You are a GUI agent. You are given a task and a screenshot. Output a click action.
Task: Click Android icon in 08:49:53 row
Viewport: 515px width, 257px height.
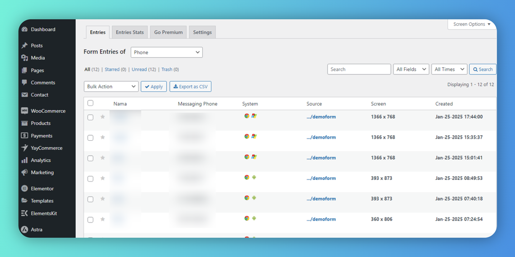pyautogui.click(x=254, y=177)
